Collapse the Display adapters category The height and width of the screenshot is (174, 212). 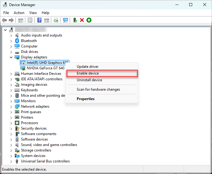11,57
